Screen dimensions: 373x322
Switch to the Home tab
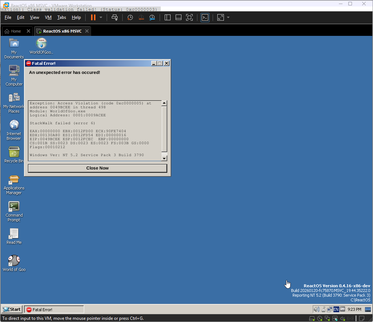(13, 31)
